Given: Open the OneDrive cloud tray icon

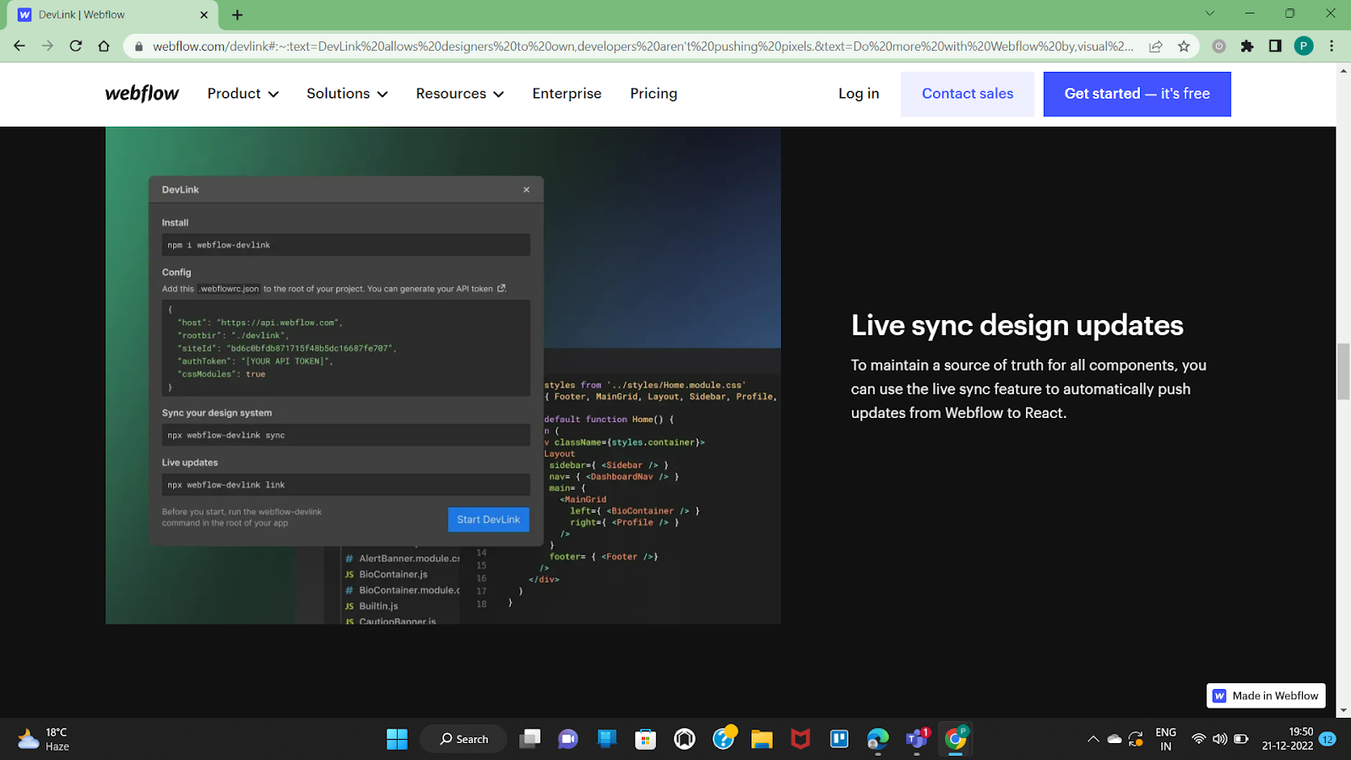Looking at the screenshot, I should point(1115,739).
